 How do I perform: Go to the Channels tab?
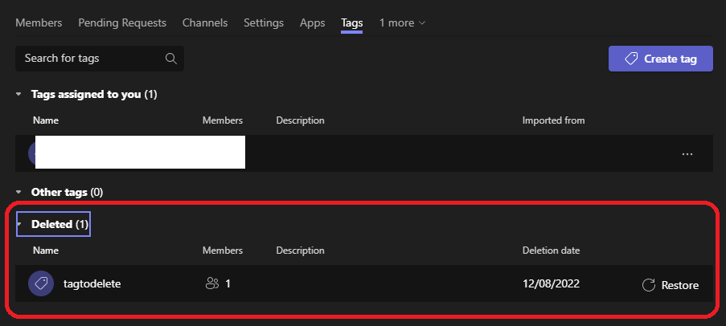[x=205, y=23]
